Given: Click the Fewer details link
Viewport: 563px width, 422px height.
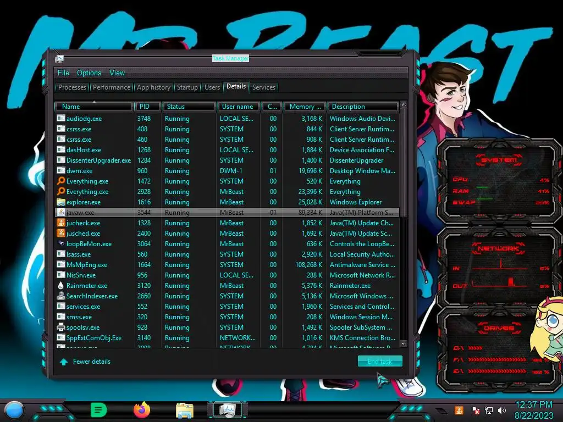Looking at the screenshot, I should [92, 362].
